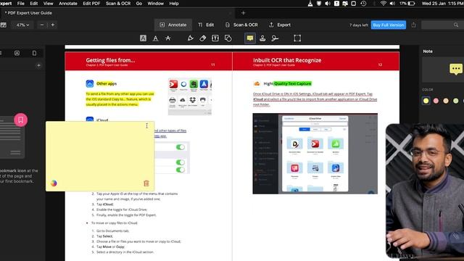
Task: Select the Signature tool
Action: coord(275,38)
